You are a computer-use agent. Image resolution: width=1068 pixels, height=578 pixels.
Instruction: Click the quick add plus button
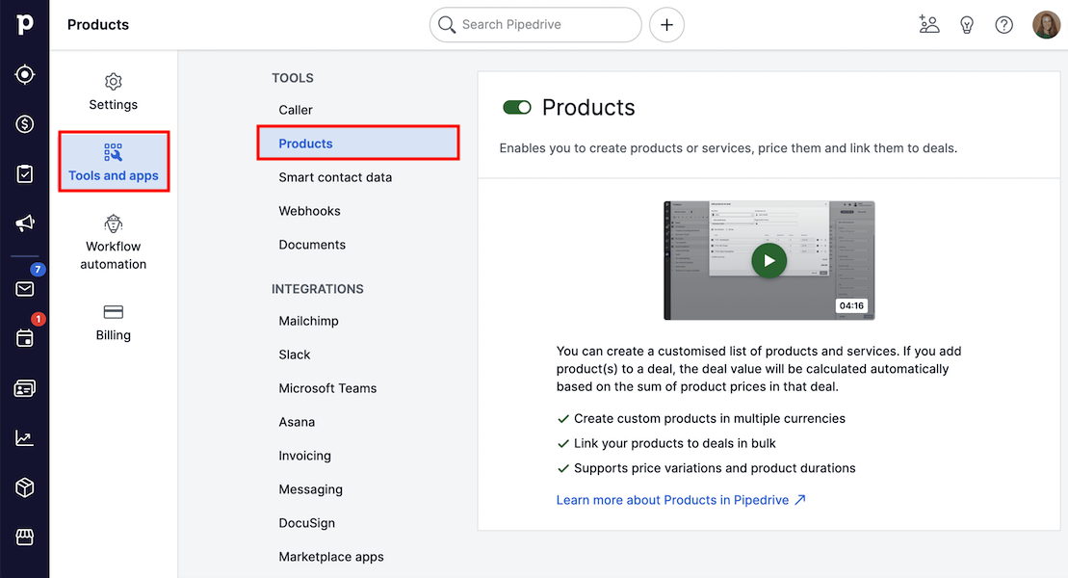click(666, 24)
